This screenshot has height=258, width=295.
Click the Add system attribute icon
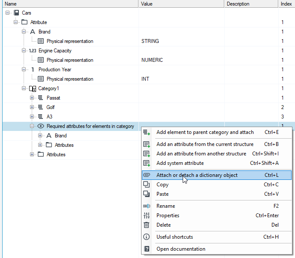[147, 163]
